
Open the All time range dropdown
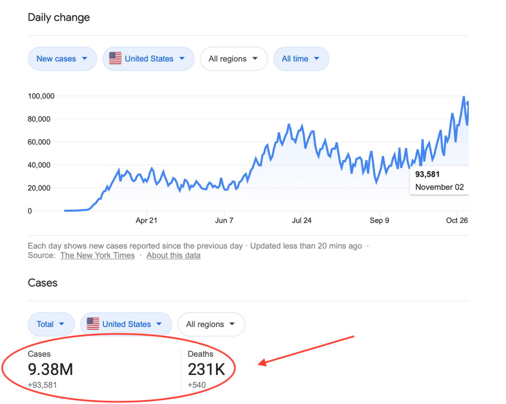click(301, 59)
